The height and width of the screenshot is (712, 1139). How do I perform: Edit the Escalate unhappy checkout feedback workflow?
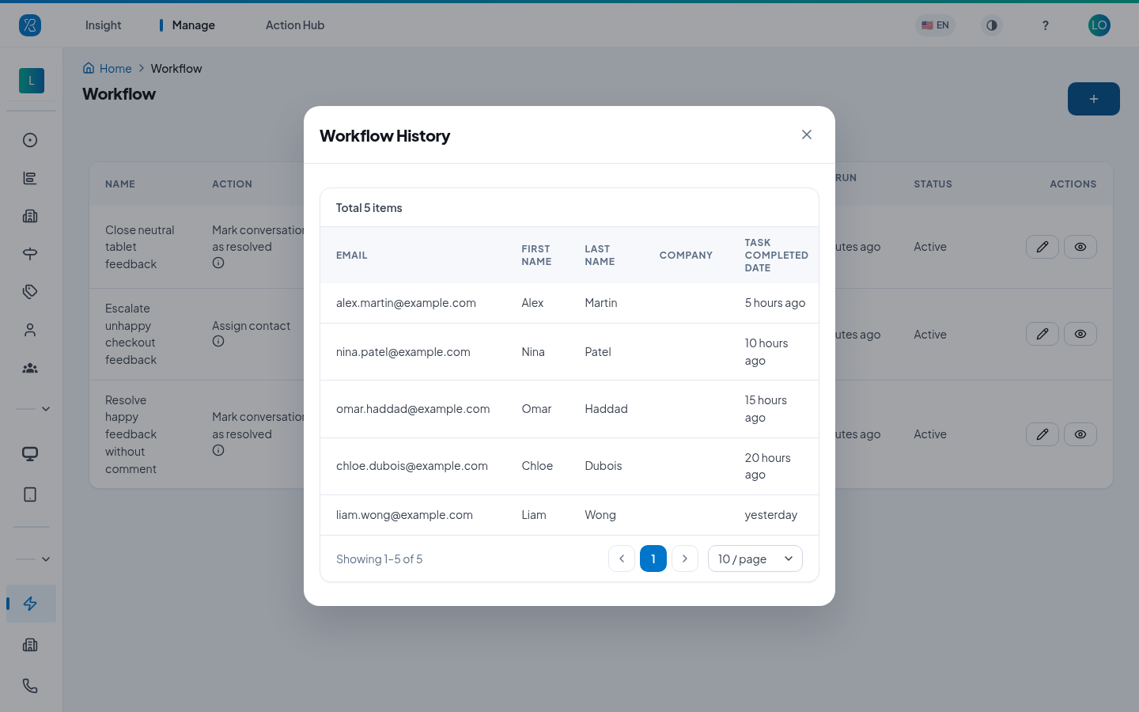1043,334
